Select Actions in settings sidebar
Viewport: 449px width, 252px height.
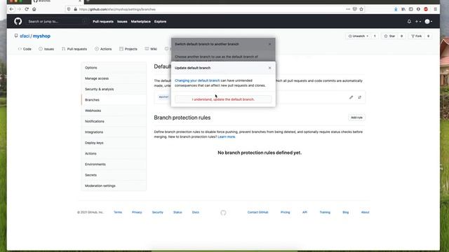click(x=114, y=153)
